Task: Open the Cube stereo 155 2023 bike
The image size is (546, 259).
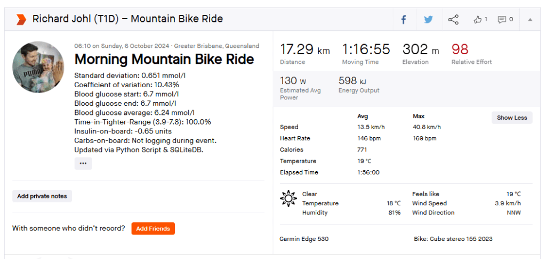Action: pos(453,239)
